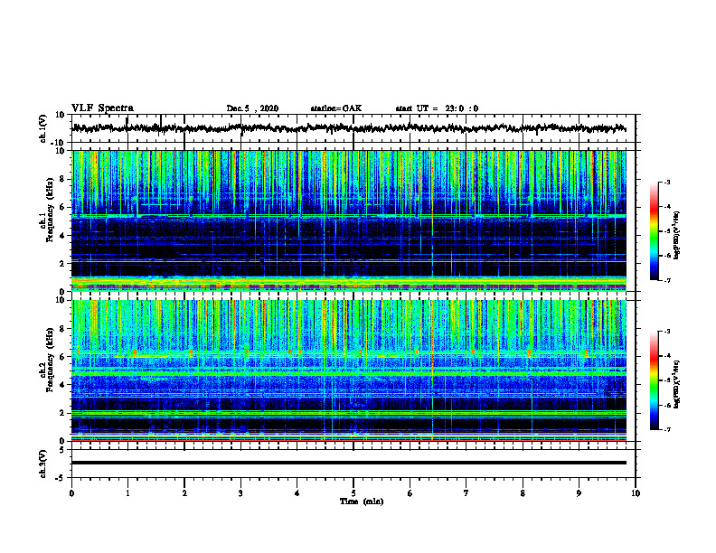This screenshot has width=716, height=553.
Task: Click the ch.3 flat black voltage trace
Action: tap(349, 463)
